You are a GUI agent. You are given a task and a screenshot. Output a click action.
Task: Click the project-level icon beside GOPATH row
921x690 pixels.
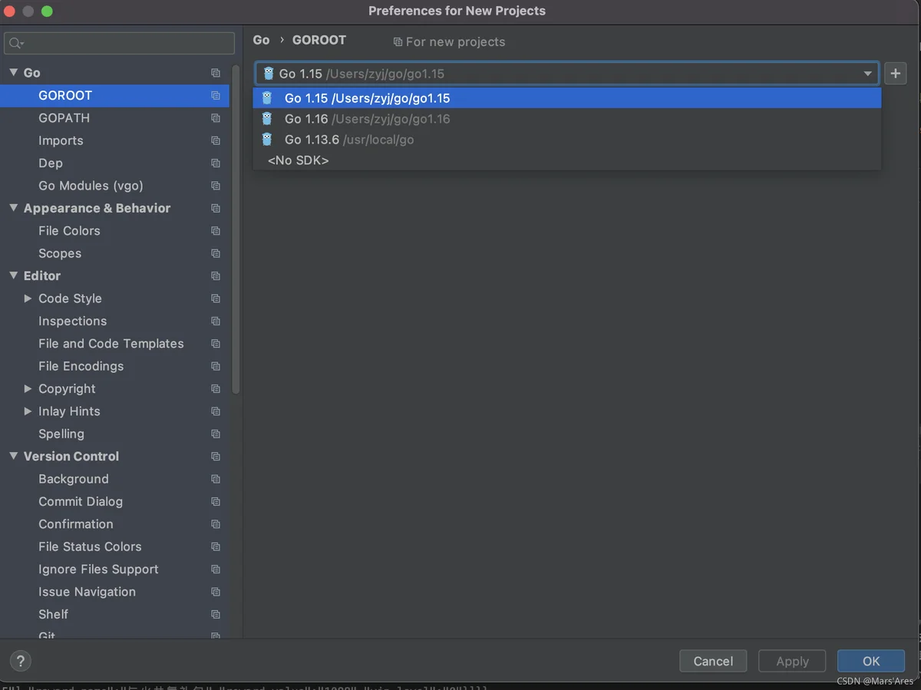(x=216, y=118)
